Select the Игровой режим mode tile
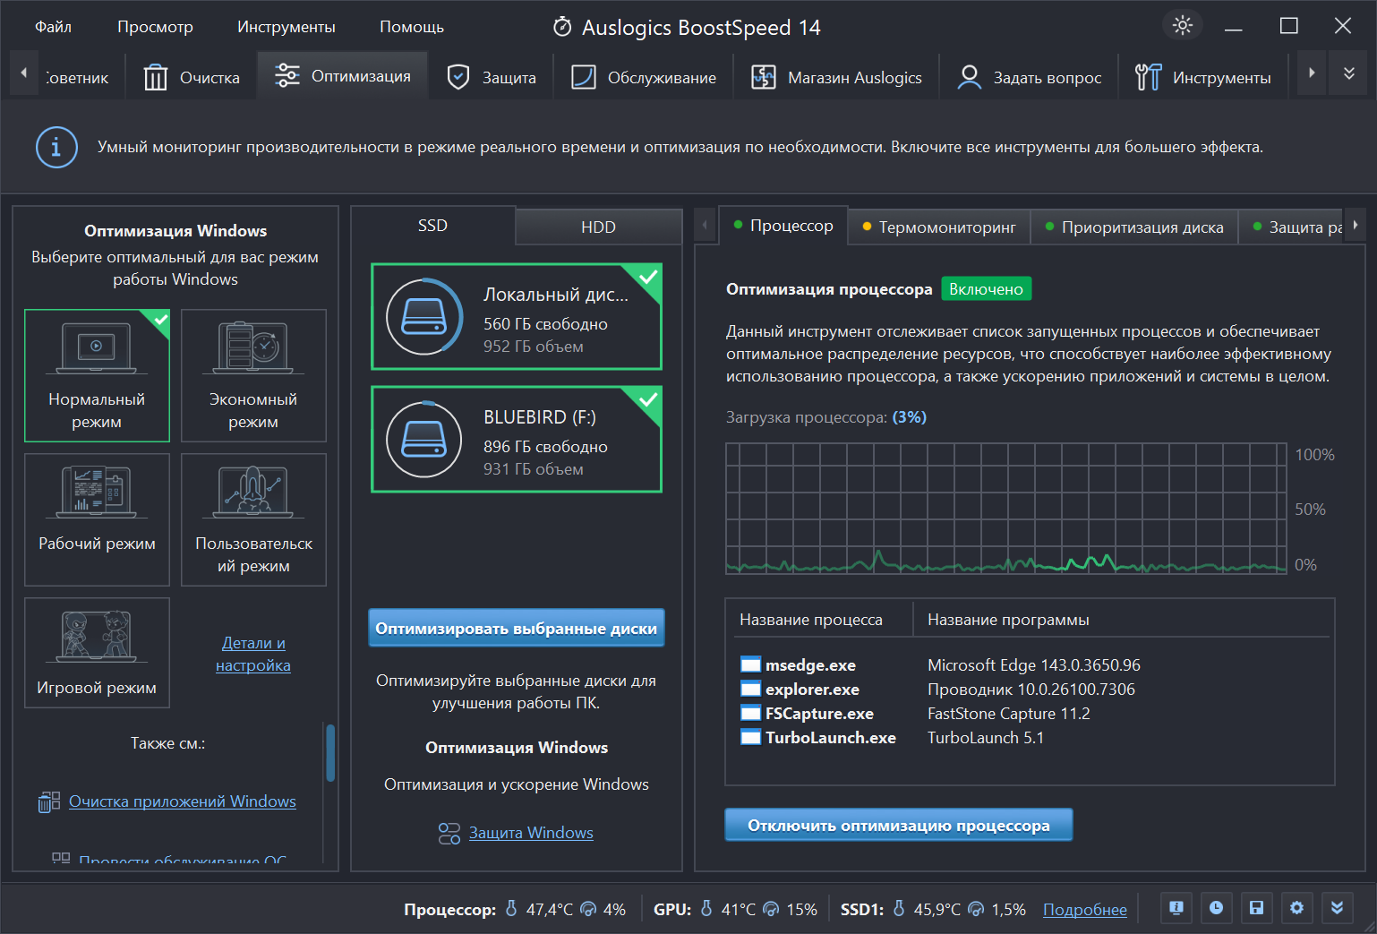This screenshot has width=1377, height=934. (x=97, y=653)
